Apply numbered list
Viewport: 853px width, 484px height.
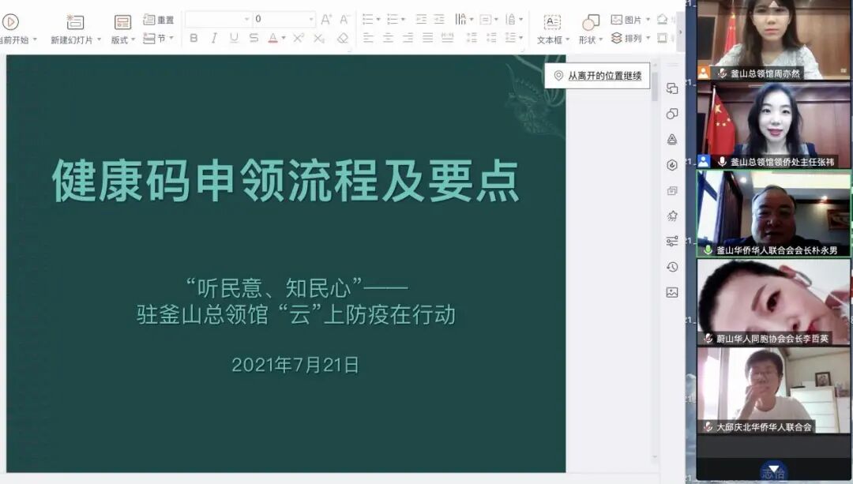[393, 20]
